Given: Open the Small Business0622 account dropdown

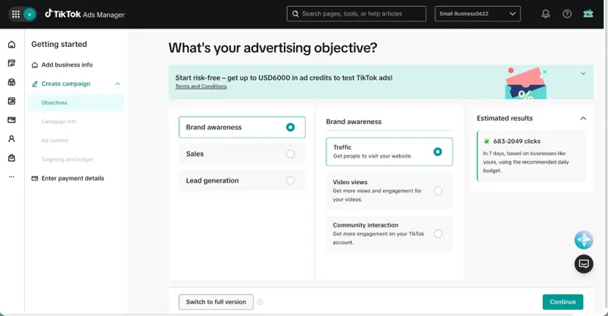Looking at the screenshot, I should (477, 14).
